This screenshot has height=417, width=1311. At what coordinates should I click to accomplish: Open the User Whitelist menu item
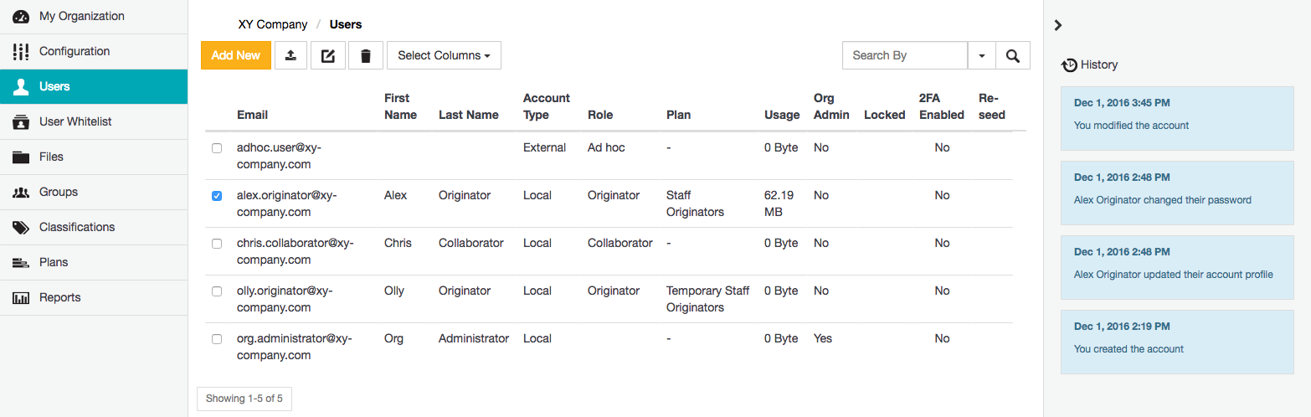click(x=75, y=121)
